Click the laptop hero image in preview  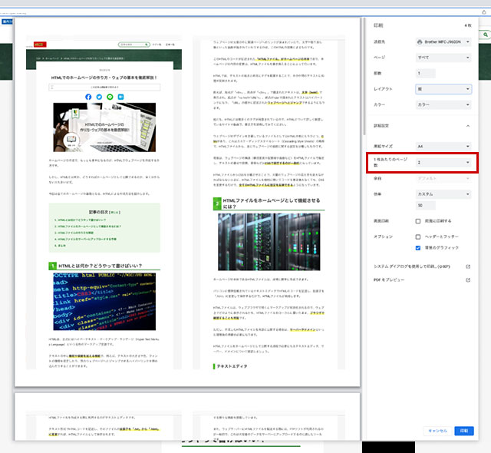click(x=104, y=127)
